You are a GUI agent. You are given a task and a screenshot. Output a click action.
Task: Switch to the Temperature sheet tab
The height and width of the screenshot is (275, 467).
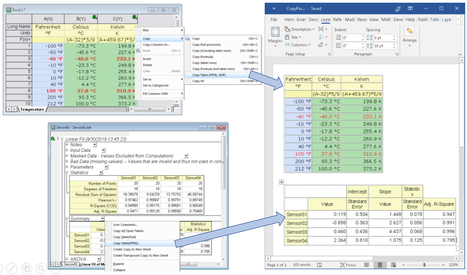pyautogui.click(x=32, y=110)
